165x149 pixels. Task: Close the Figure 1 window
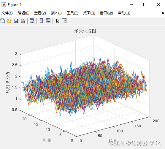tap(158, 4)
